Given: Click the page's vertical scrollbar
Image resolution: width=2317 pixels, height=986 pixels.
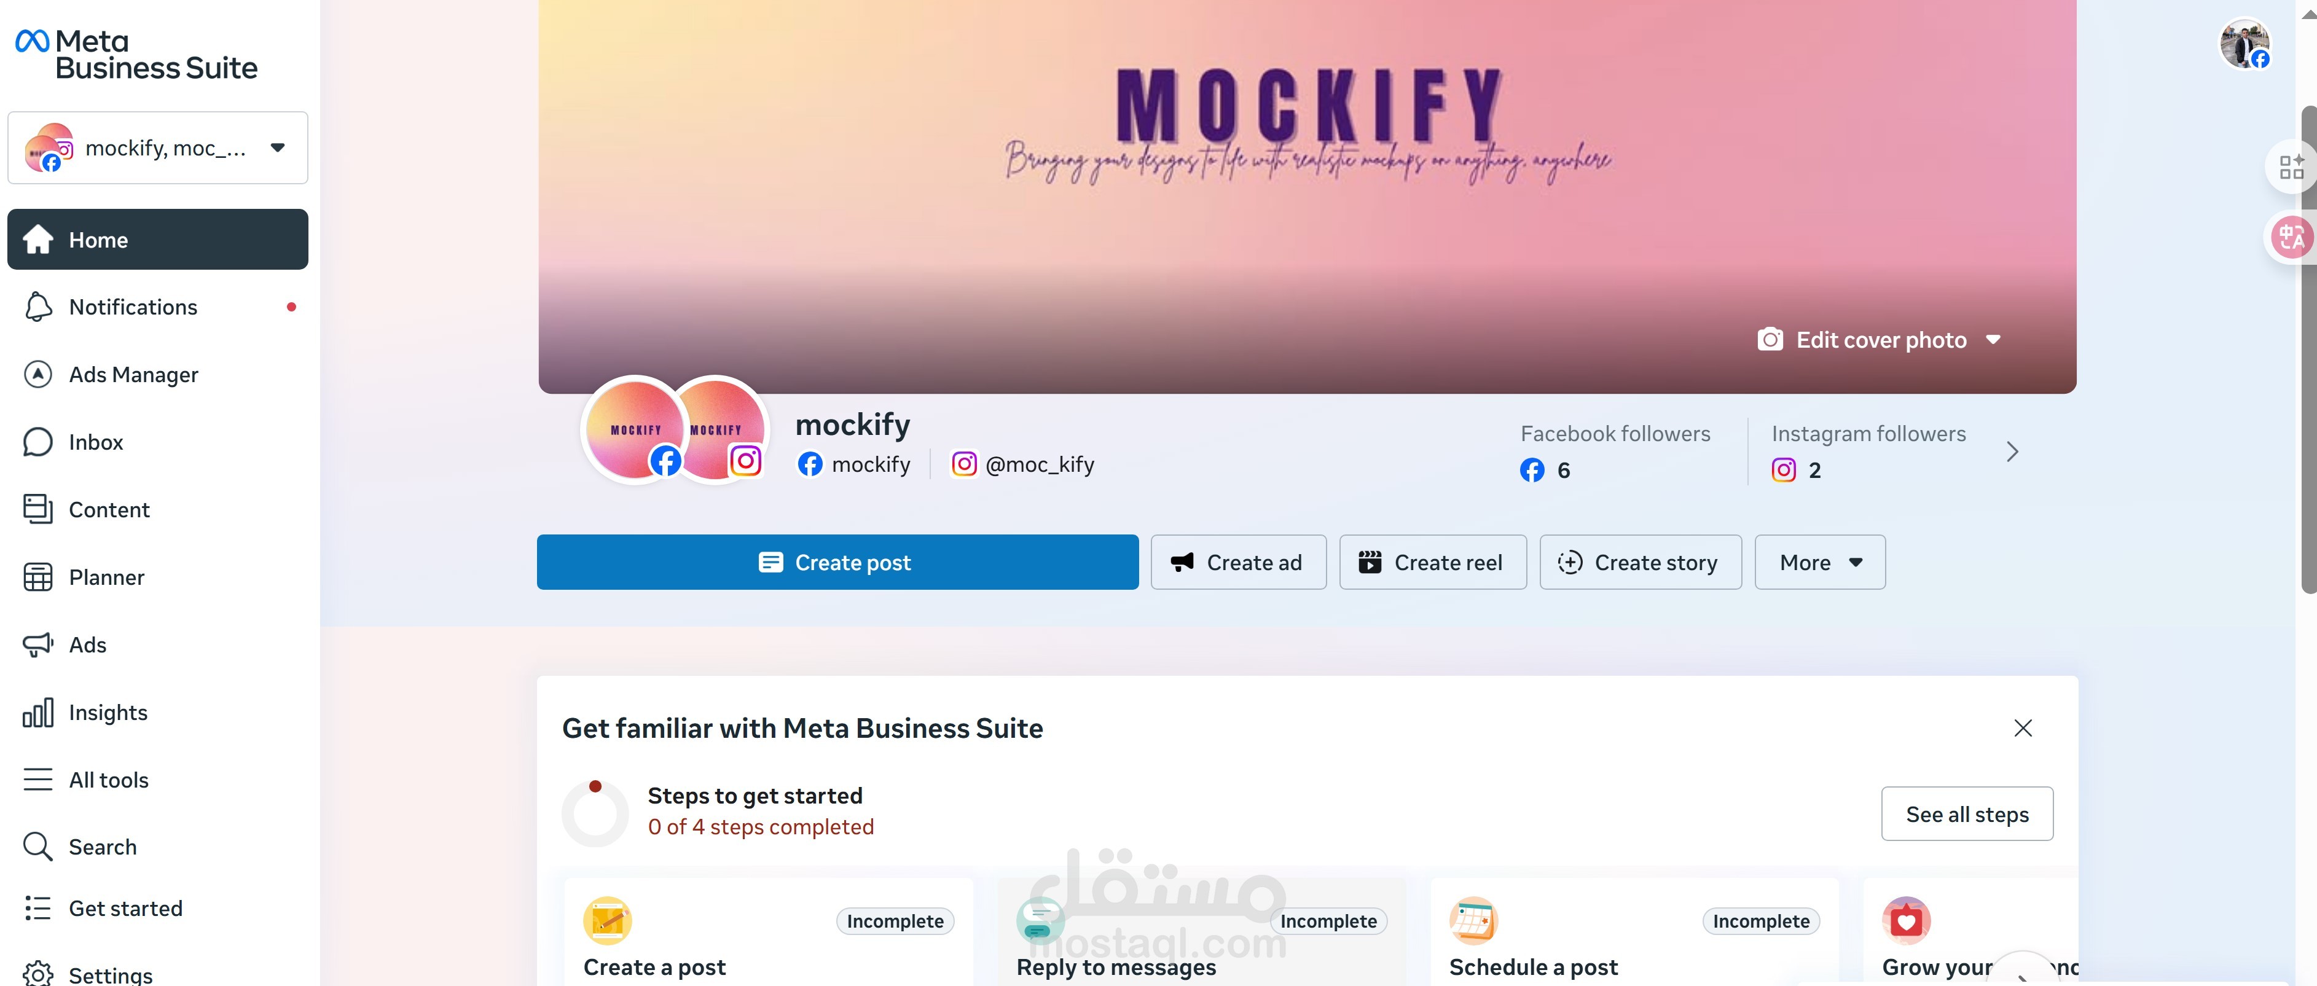Looking at the screenshot, I should point(2308,351).
